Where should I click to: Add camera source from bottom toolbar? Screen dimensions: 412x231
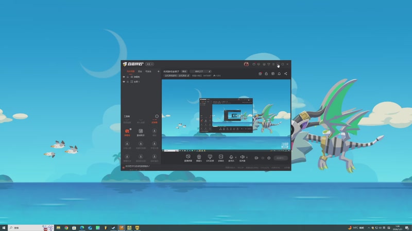click(199, 158)
